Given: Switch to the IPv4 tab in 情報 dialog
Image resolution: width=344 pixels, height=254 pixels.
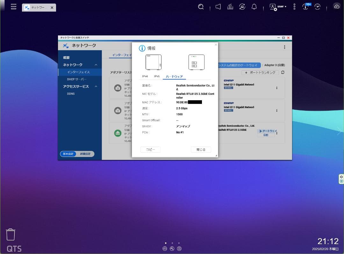Looking at the screenshot, I should point(145,76).
